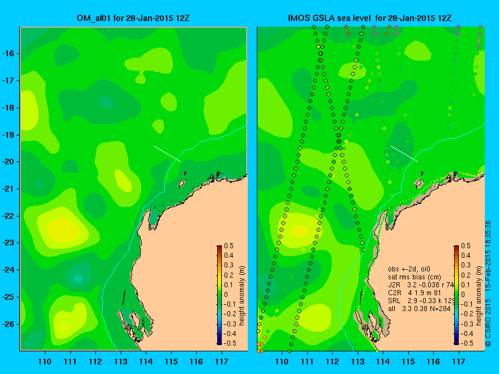Click latitude label '-17' on the axis
Image resolution: width=499 pixels, height=374 pixels.
click(7, 80)
